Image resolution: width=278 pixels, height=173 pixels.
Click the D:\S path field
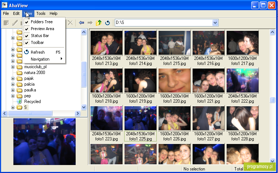pos(164,23)
